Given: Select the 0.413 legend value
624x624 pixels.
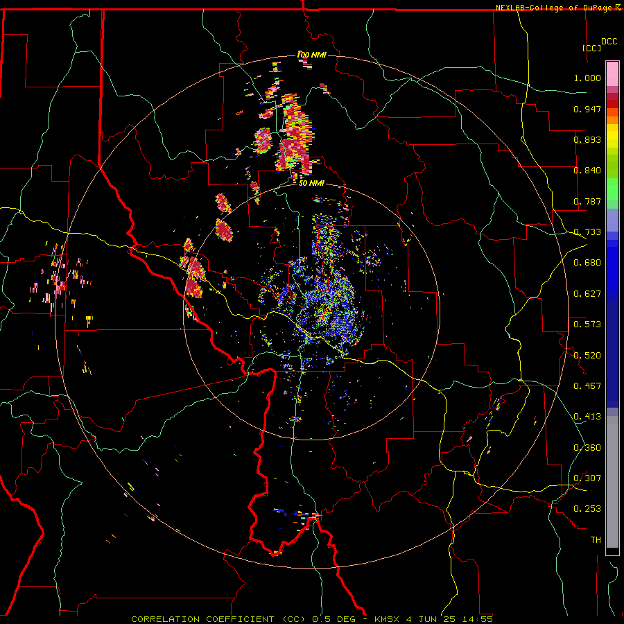Looking at the screenshot, I should click(587, 417).
